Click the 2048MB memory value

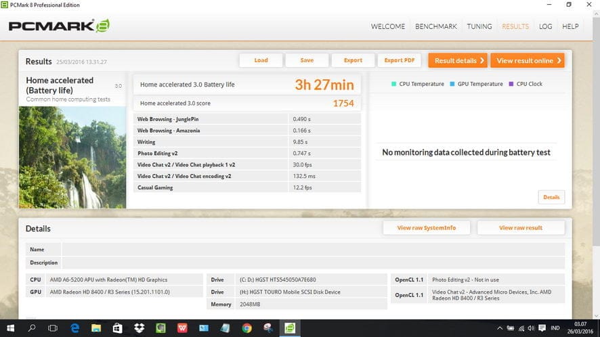250,304
